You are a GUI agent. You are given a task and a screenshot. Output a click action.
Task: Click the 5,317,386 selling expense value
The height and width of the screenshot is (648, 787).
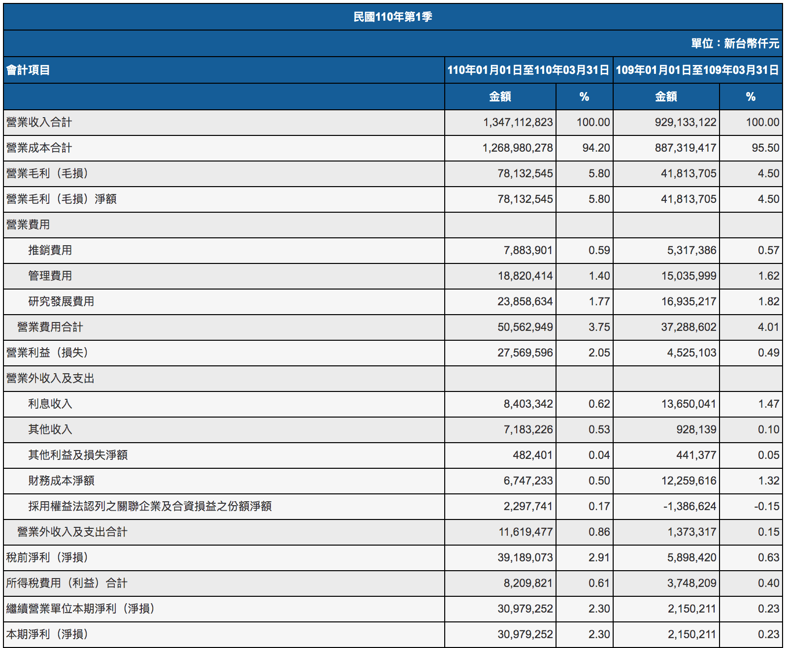pyautogui.click(x=692, y=250)
